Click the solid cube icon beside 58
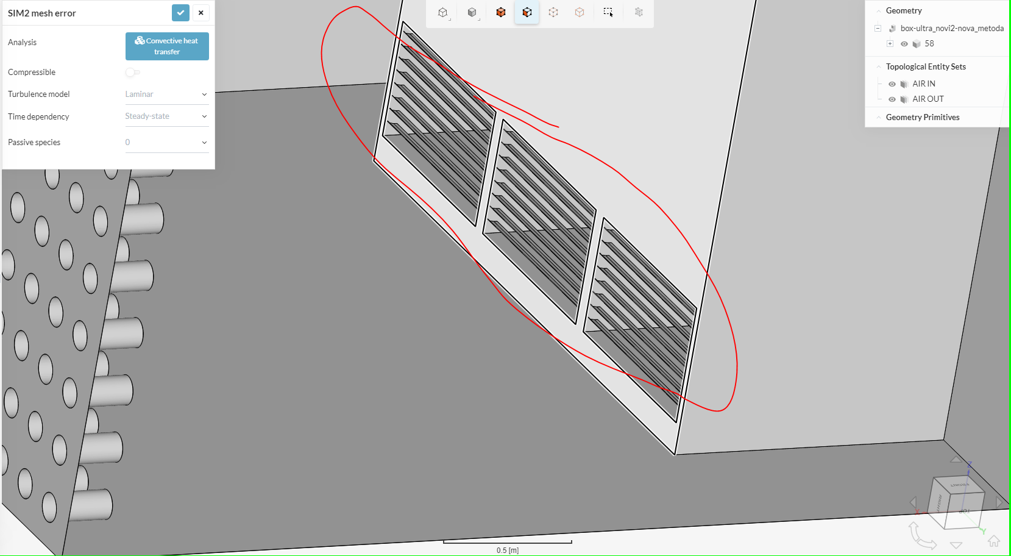The width and height of the screenshot is (1011, 556). [917, 44]
